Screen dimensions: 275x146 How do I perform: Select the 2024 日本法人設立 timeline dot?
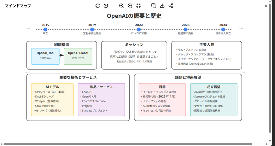coord(223,29)
